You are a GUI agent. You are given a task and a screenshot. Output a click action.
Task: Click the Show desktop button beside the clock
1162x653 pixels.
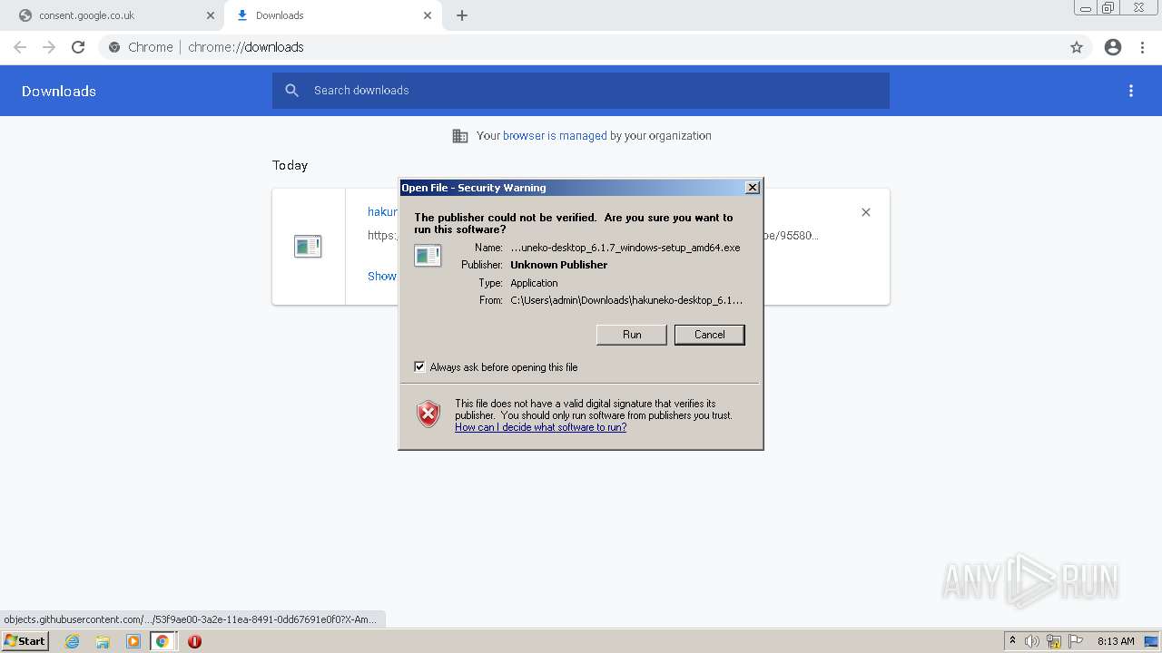pyautogui.click(x=1152, y=641)
